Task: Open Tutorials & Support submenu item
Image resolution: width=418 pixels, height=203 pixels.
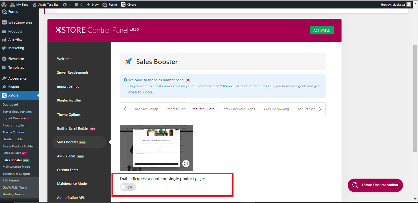Action: coord(16,174)
